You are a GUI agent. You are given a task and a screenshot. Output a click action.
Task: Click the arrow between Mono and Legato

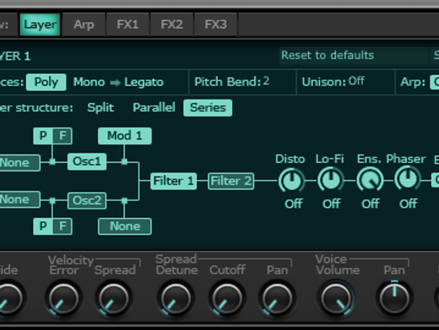click(115, 83)
